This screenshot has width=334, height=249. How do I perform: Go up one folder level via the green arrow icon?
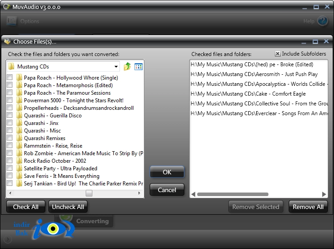click(127, 67)
